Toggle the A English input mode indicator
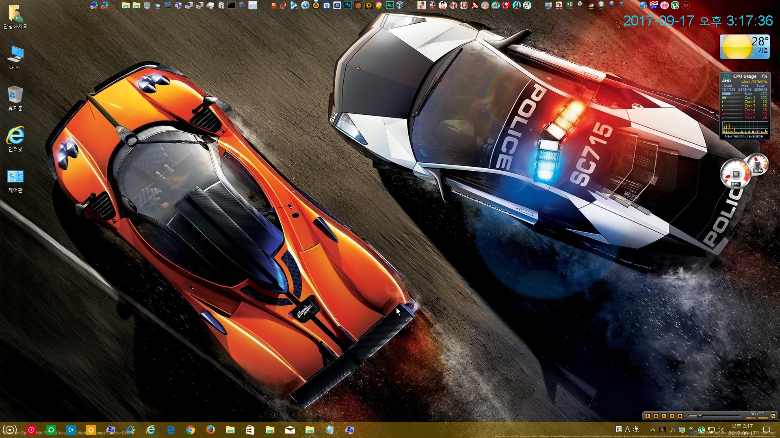The width and height of the screenshot is (780, 438). pyautogui.click(x=627, y=429)
